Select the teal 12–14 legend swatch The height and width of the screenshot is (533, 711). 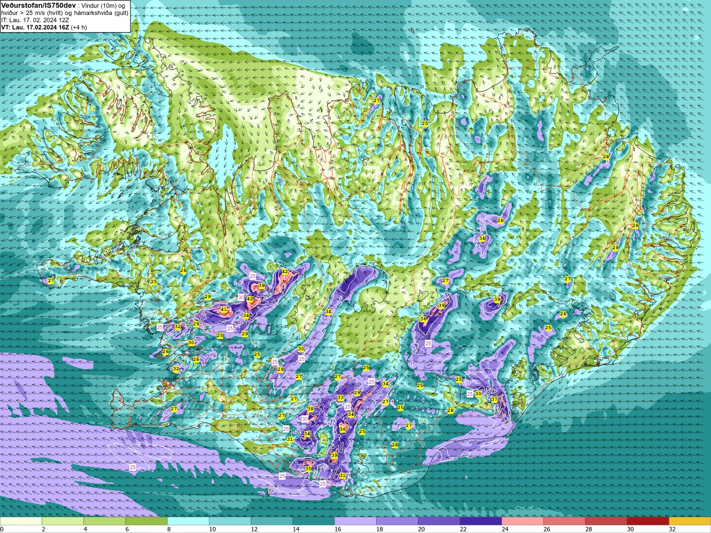coord(272,521)
